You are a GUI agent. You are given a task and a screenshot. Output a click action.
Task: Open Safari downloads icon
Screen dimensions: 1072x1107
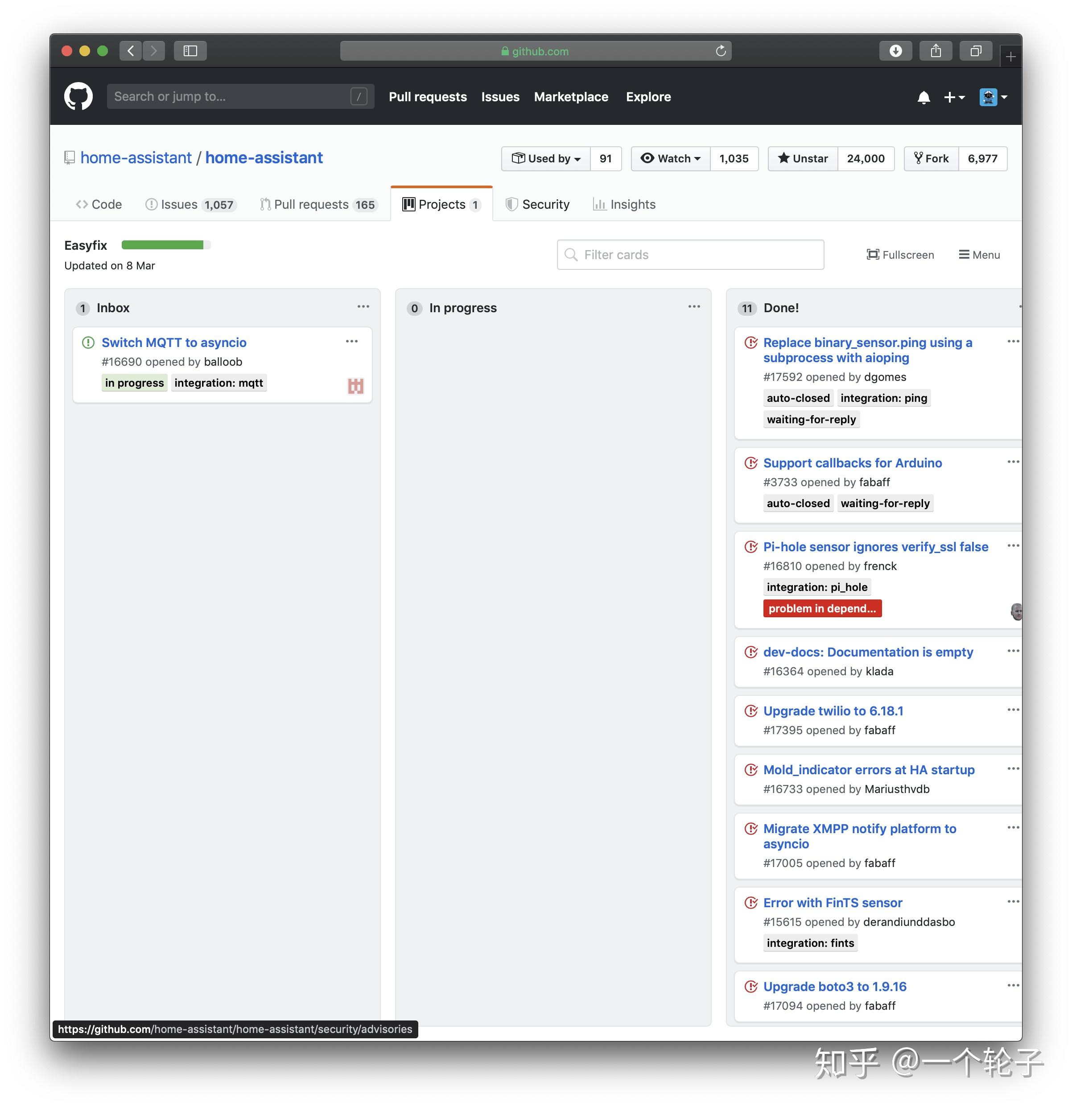point(895,51)
